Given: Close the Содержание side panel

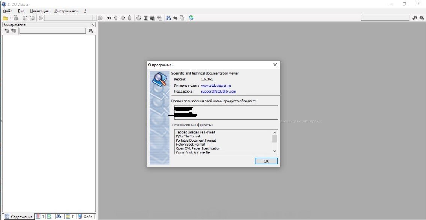Looking at the screenshot, I should coord(93,24).
